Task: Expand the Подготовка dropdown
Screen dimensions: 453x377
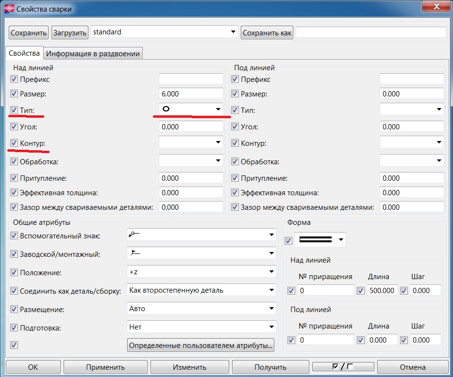Action: coord(271,327)
